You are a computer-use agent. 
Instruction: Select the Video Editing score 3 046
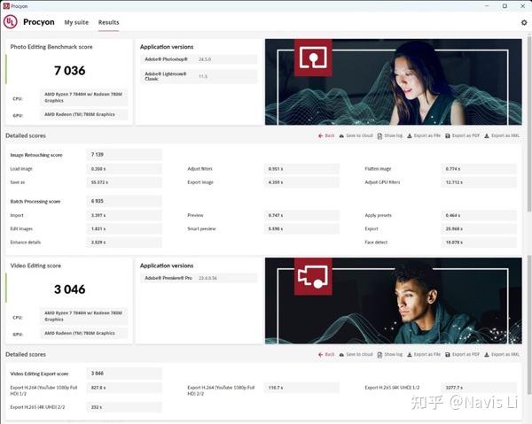69,289
